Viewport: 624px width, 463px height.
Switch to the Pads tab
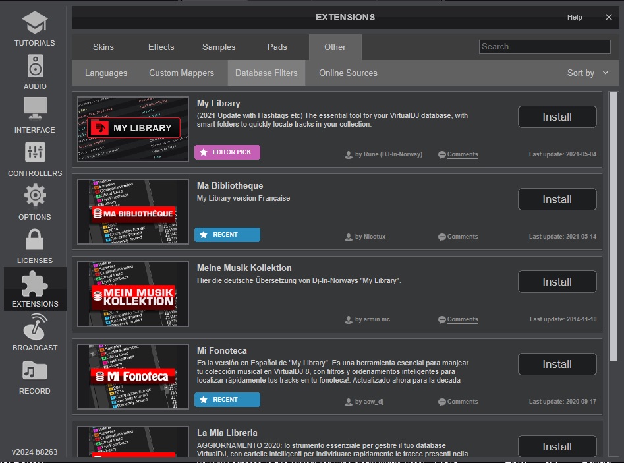point(277,47)
